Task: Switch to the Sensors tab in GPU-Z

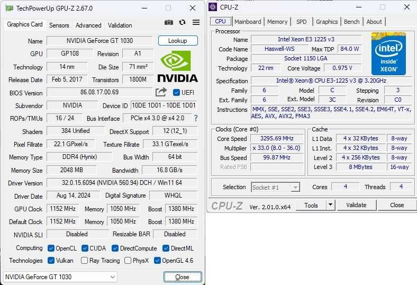Action: pos(59,25)
